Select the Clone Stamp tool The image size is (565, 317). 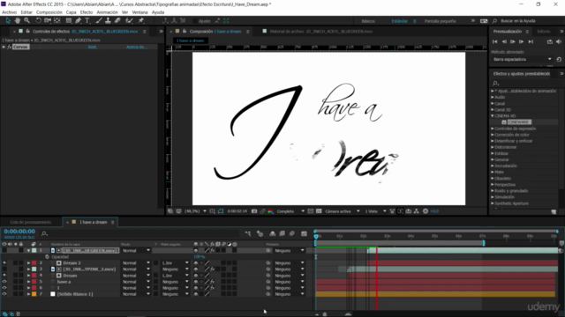point(108,21)
